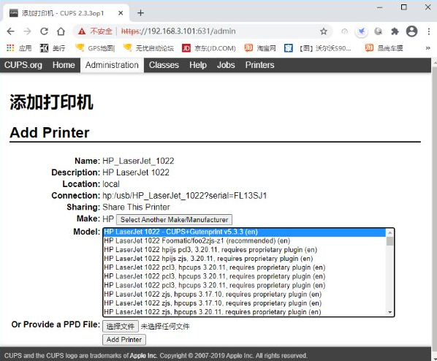This screenshot has width=437, height=361.
Task: Close the 添加打印机 CUPS tab
Action: 121,13
